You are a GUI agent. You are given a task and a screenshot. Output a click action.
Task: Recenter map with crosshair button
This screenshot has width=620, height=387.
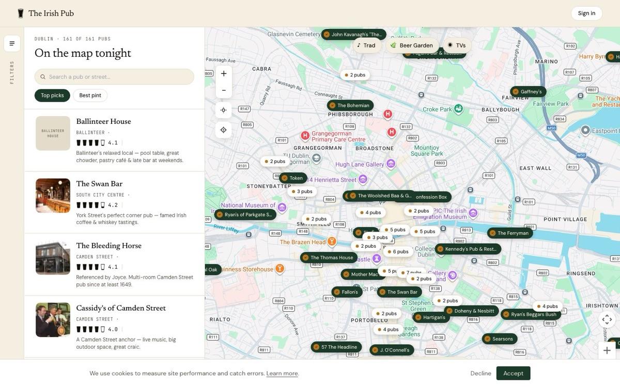224,130
